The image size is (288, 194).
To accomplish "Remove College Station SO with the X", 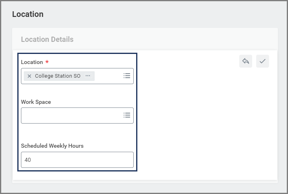I will pyautogui.click(x=29, y=76).
